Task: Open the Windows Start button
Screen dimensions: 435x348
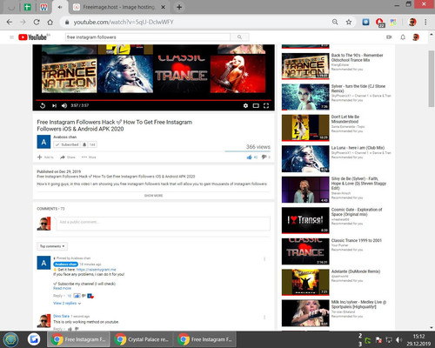Action: click(x=10, y=339)
